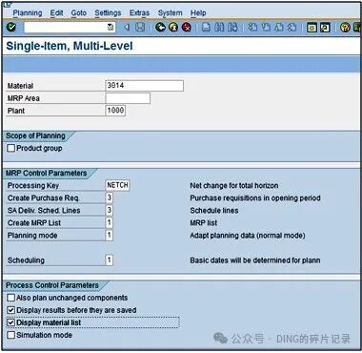Click the Create Purchase Req. value field
This screenshot has height=353, width=362.
110,197
